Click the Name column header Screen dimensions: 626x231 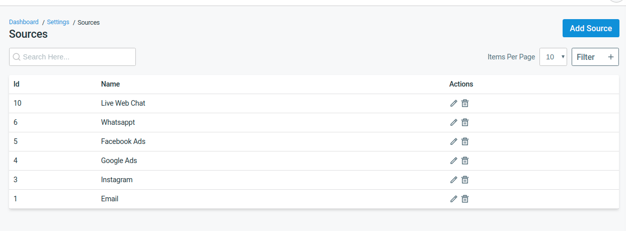(x=110, y=84)
